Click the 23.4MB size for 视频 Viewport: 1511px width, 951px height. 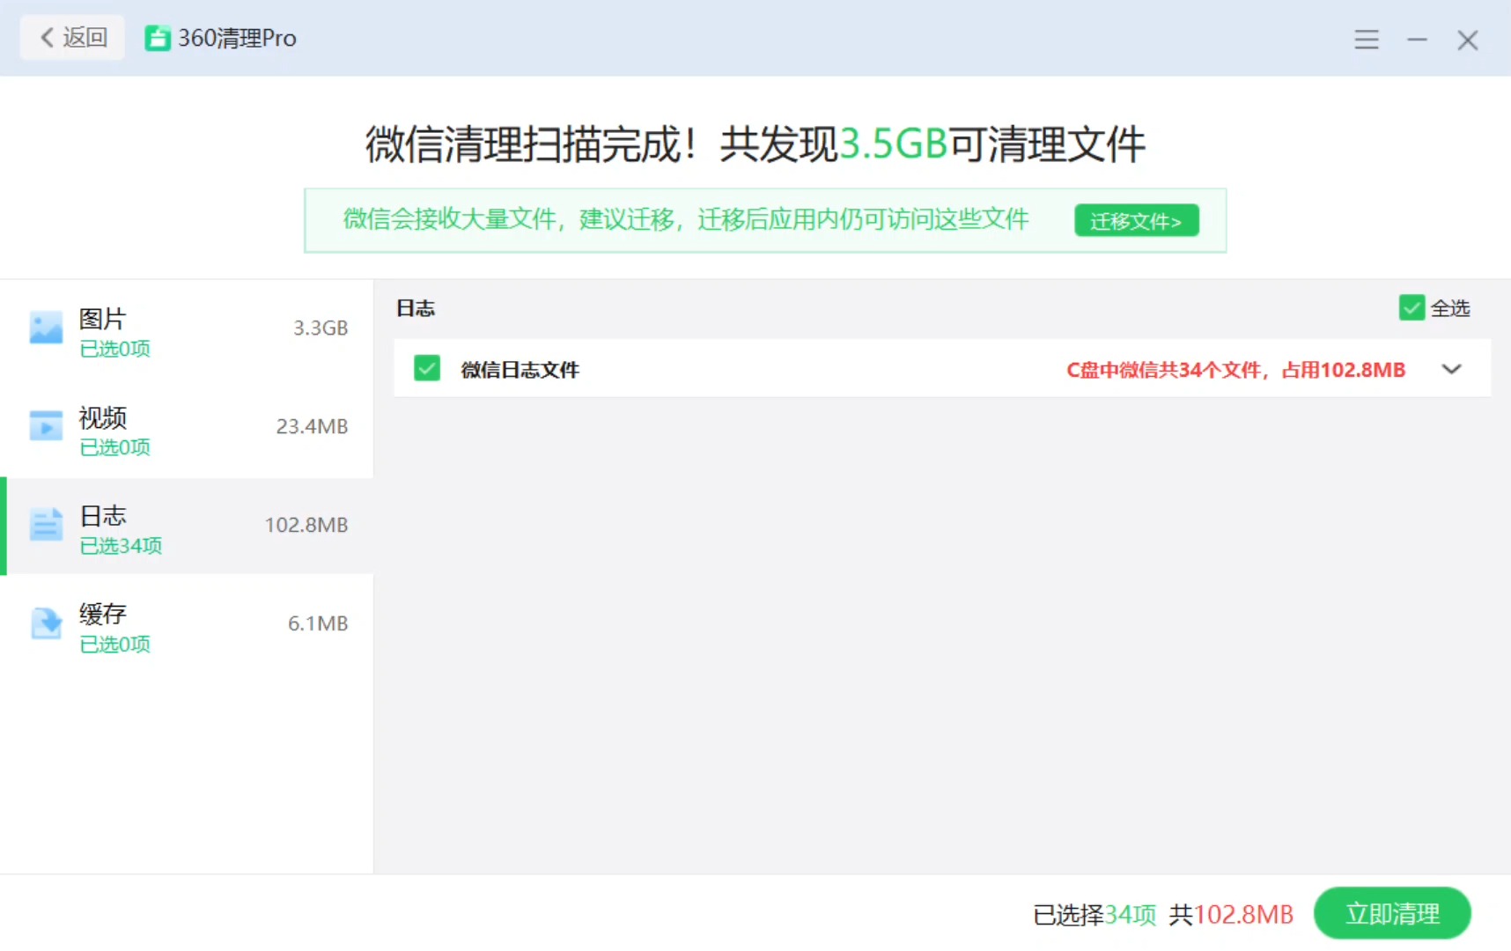[x=312, y=427]
